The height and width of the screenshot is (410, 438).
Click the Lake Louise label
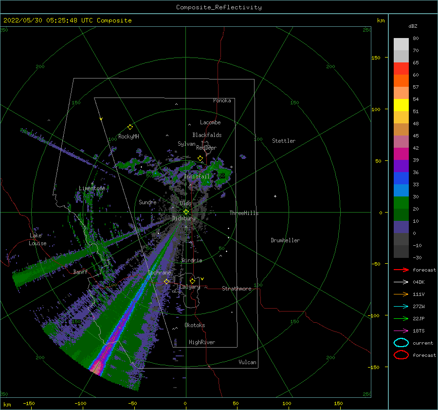coord(37,239)
